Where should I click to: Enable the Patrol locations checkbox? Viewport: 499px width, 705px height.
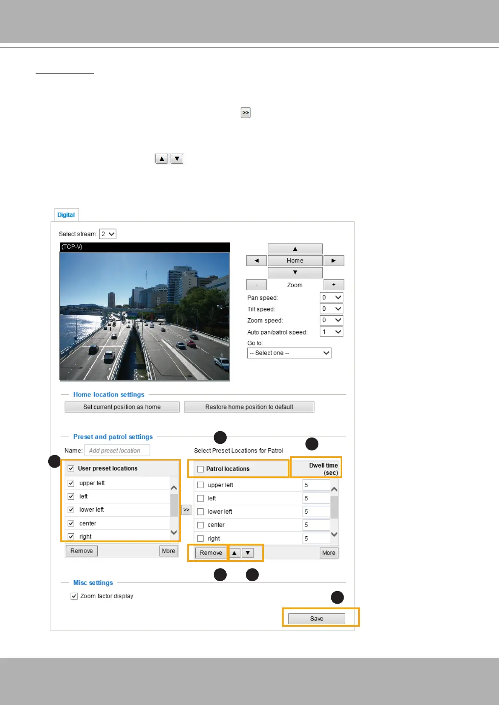pos(200,469)
